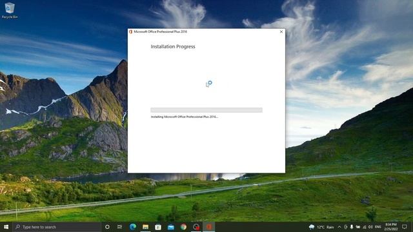This screenshot has height=232, width=413.
Task: Click the round recorder app icon on the taskbar
Action: click(x=196, y=227)
